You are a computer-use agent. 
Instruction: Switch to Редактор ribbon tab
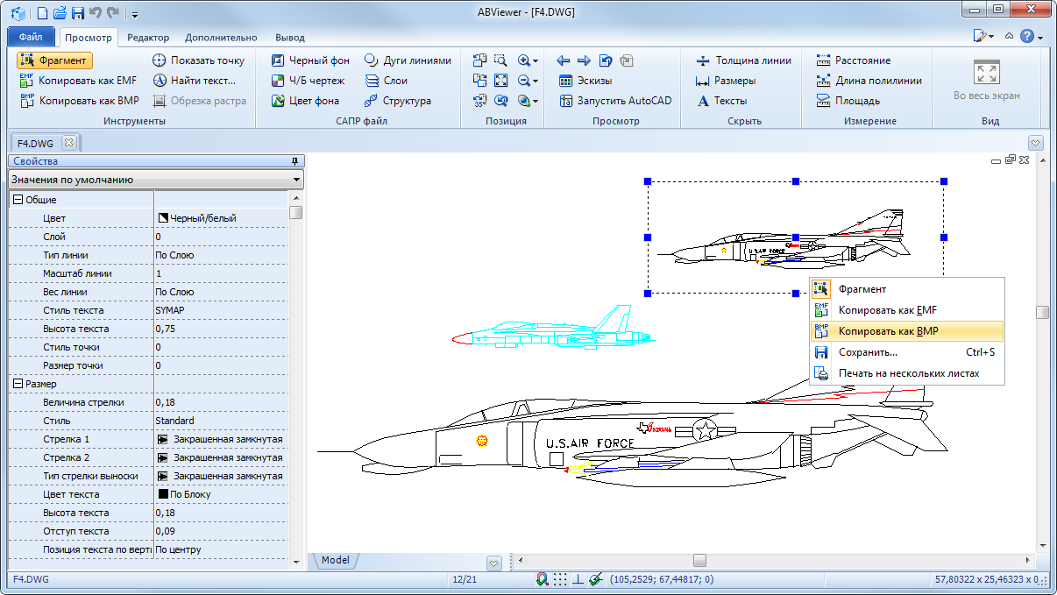[x=148, y=38]
